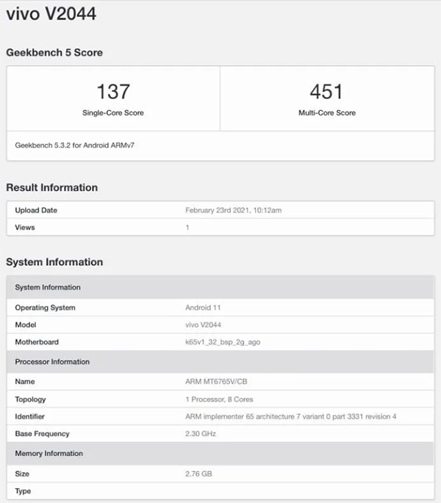
Task: Click the Memory Information section header
Action: 220,453
